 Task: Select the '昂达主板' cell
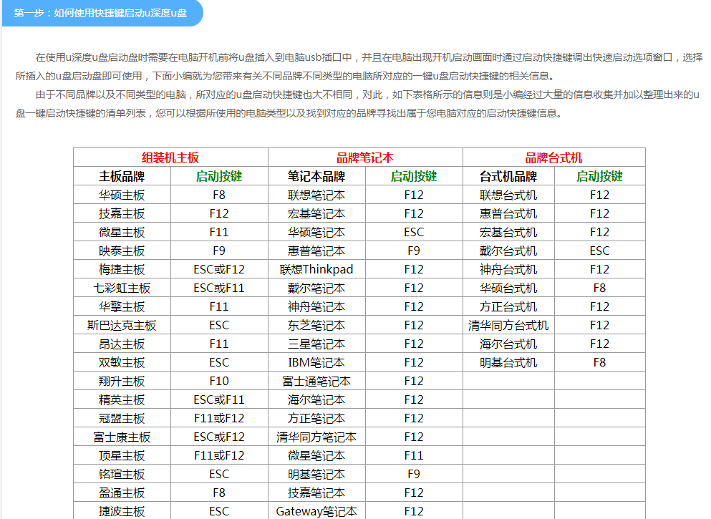point(122,344)
